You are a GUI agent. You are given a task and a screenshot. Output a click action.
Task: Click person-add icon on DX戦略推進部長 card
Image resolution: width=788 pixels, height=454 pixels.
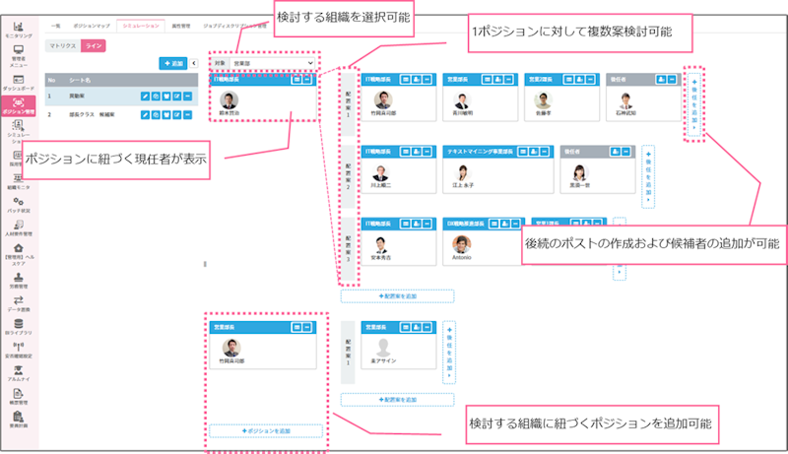coord(504,224)
